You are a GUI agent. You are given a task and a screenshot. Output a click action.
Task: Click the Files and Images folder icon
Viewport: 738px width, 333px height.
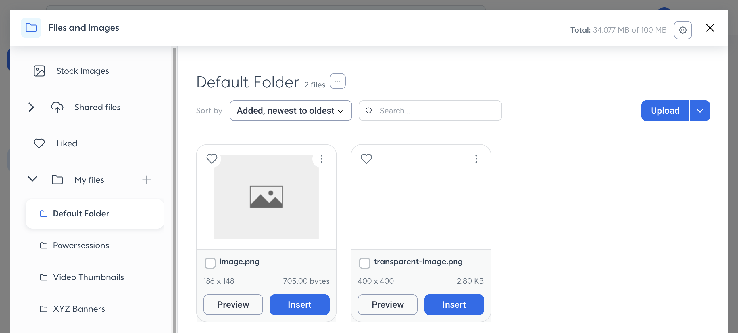(31, 28)
